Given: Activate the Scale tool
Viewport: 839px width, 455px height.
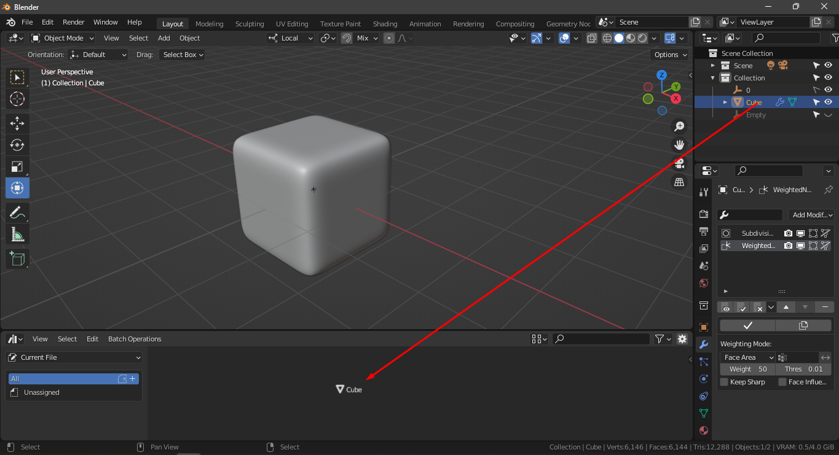Looking at the screenshot, I should (x=17, y=166).
